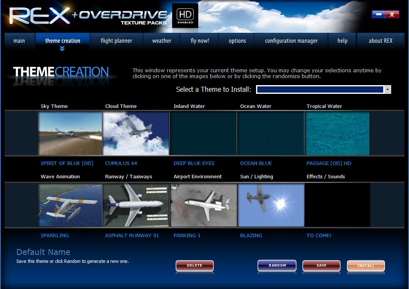The image size is (409, 289).
Task: Open the configuration manager tab
Action: 291,41
